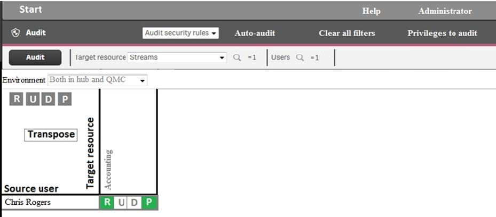Click the Audit shield icon
496x217 pixels.
pos(15,33)
